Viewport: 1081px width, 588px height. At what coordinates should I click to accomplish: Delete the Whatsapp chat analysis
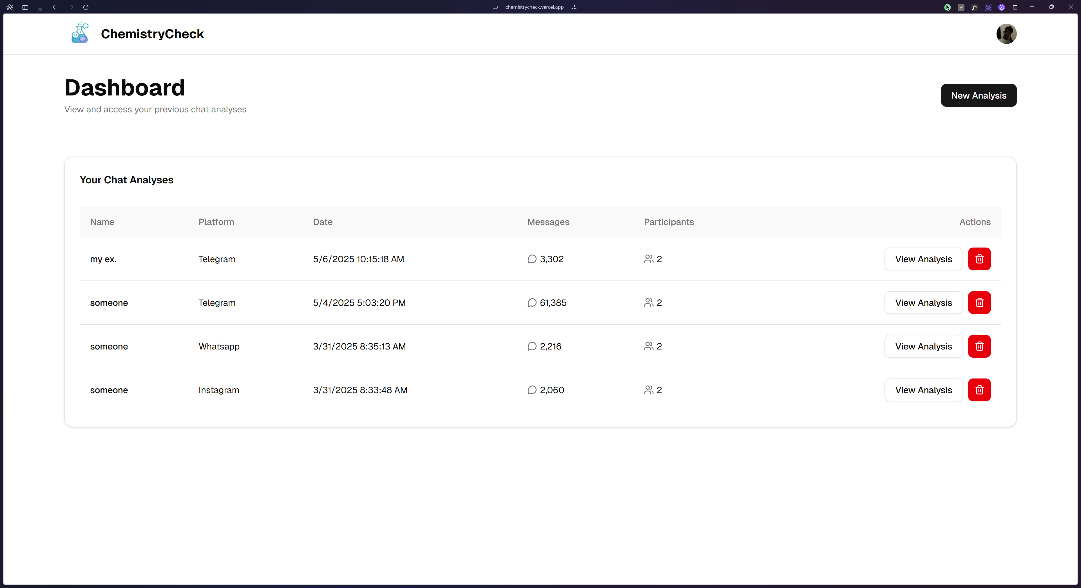979,346
